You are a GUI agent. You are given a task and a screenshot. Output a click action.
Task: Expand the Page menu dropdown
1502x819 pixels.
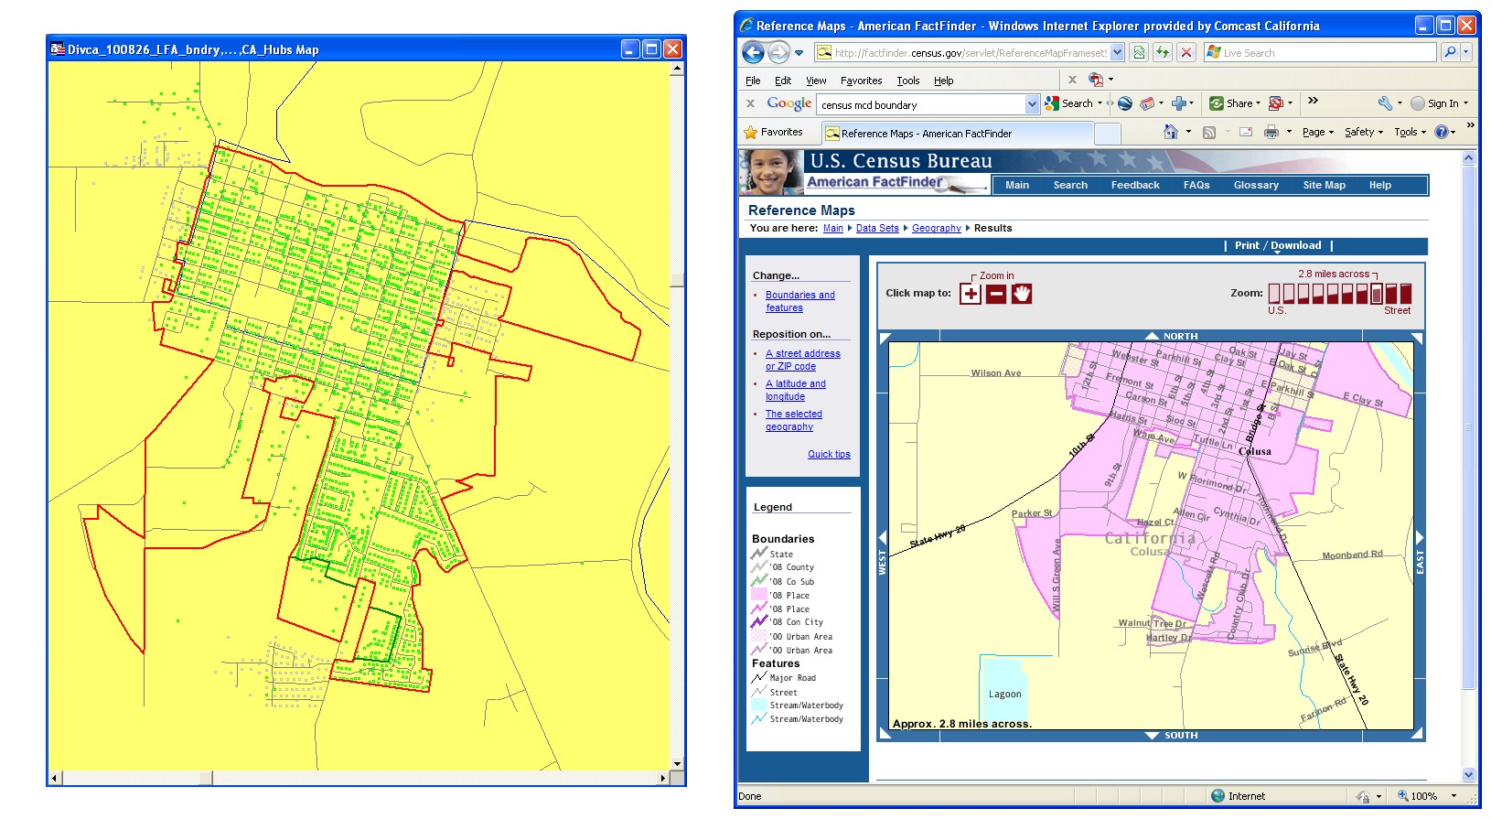tap(1318, 133)
